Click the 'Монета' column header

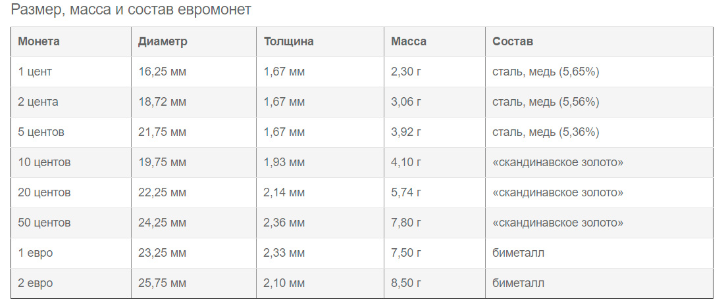point(39,41)
